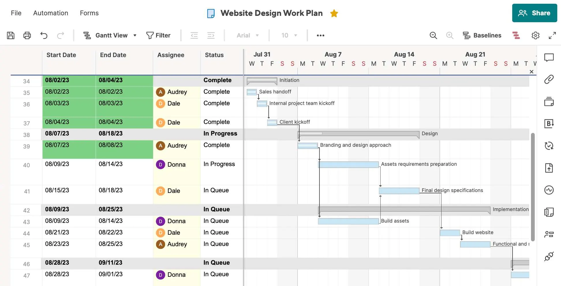The image size is (561, 286).
Task: Click the Share button
Action: click(x=534, y=13)
